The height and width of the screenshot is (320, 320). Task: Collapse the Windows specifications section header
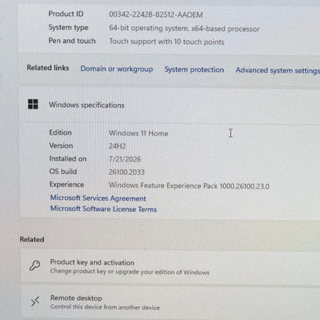point(170,105)
